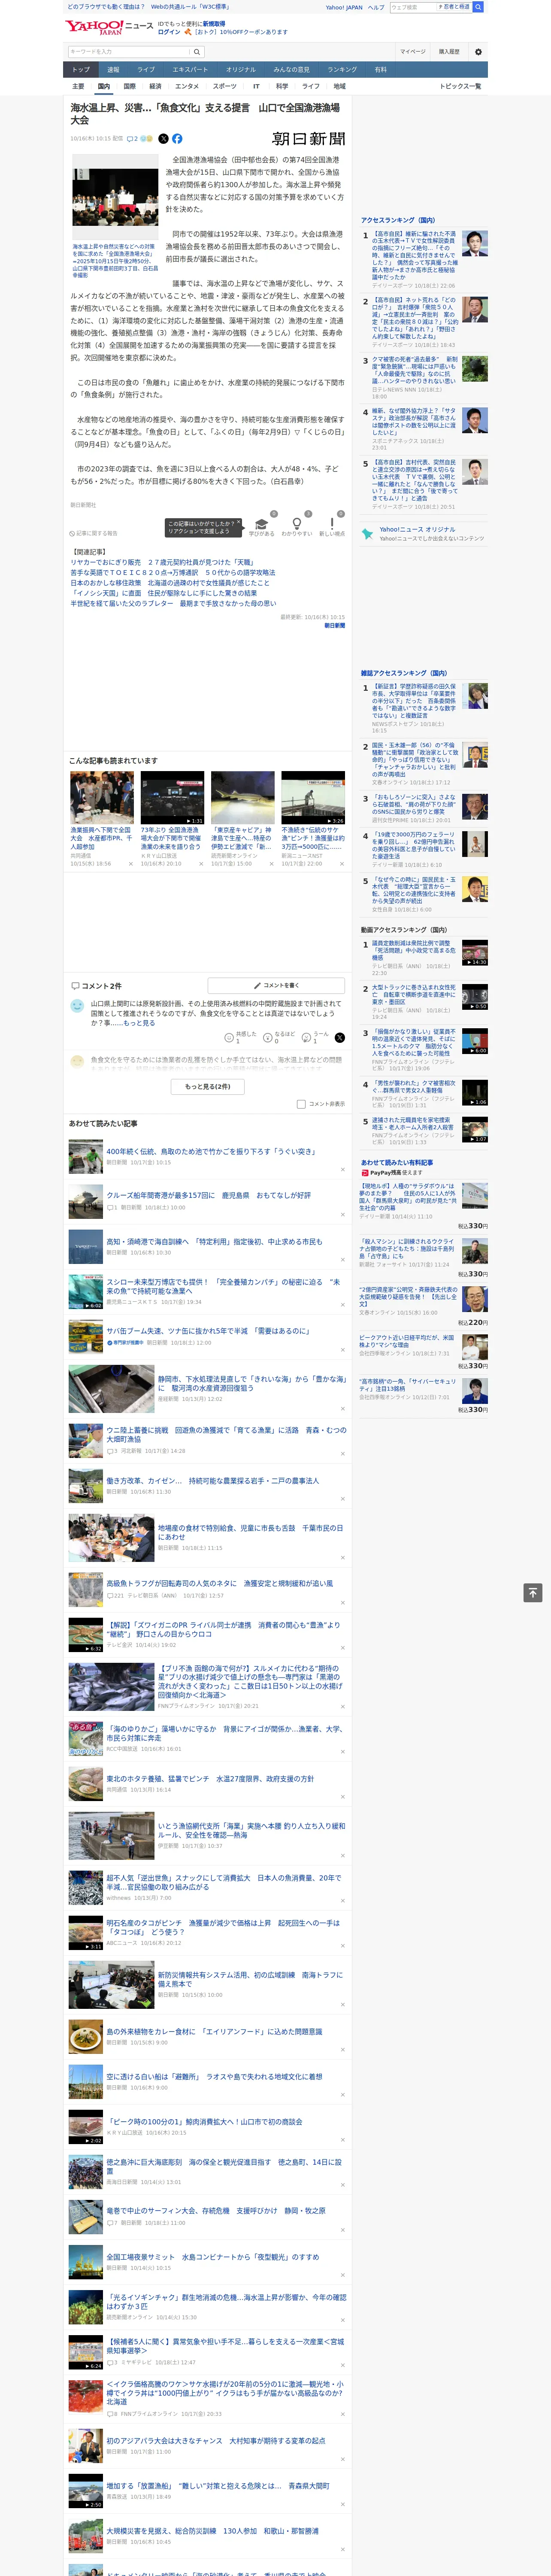Open article サバ缶ブーム失速
This screenshot has height=2576, width=551.
coord(208,1332)
